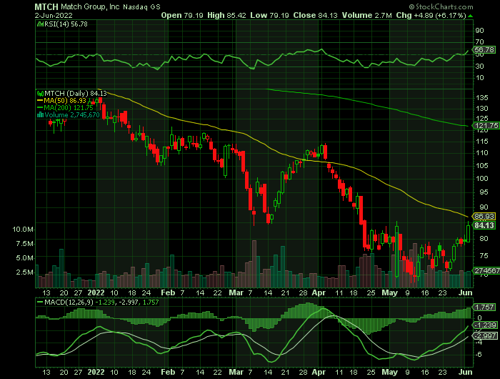Screen dimensions: 500x379
Task: Click the MA(50) 86.93 legend text
Action: point(65,101)
